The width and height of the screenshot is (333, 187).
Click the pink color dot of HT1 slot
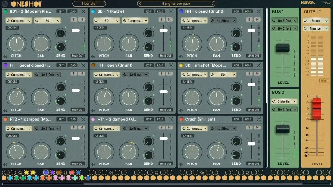(x=93, y=119)
